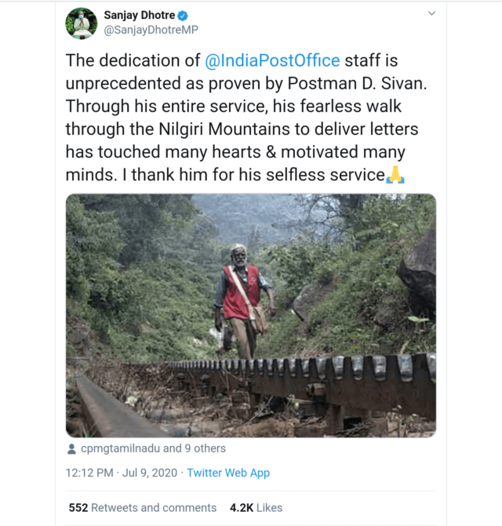This screenshot has height=526, width=502.
Task: Click the folded hands emoji
Action: (395, 175)
